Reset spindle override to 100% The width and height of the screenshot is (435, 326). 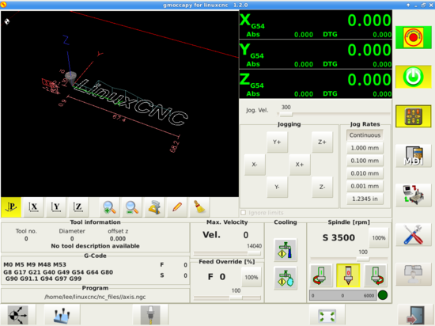379,237
